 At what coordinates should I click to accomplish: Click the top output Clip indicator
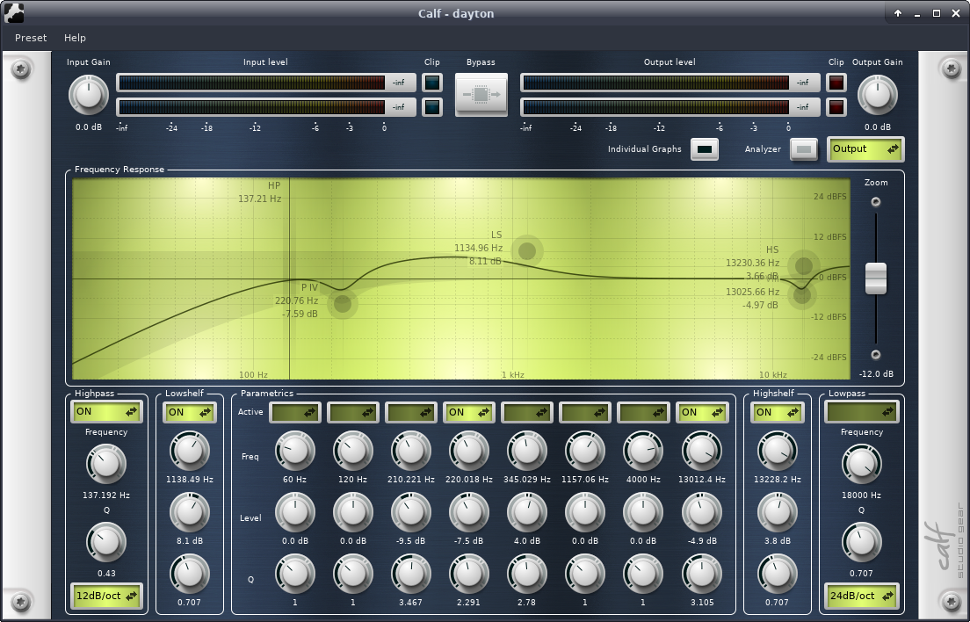[x=836, y=83]
